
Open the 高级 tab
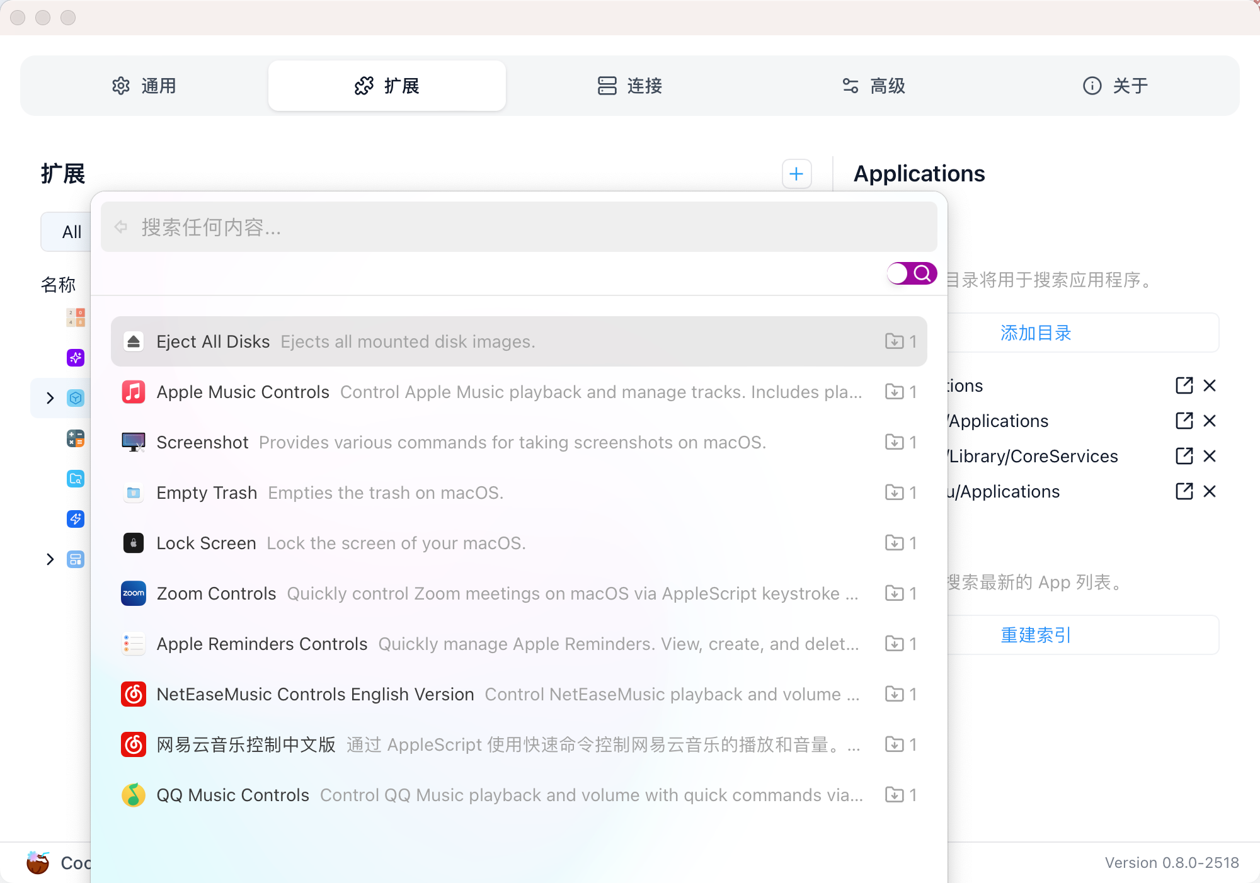[x=873, y=86]
